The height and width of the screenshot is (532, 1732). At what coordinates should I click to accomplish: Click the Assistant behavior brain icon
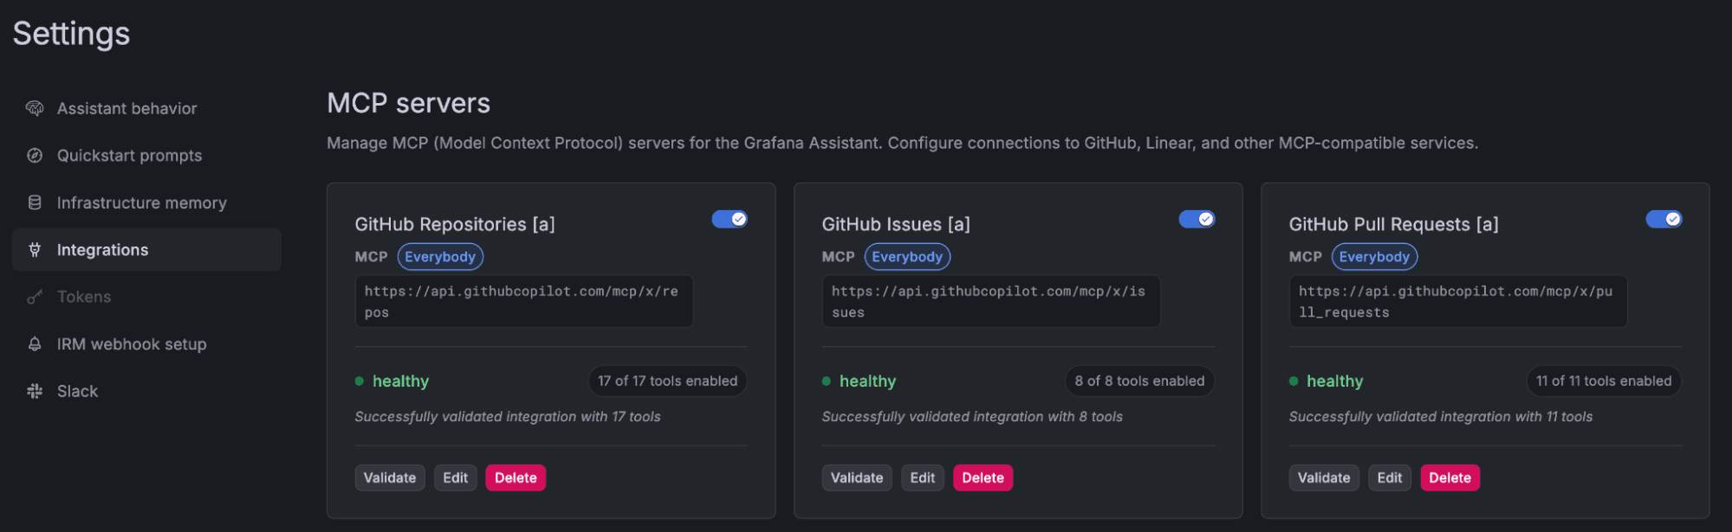click(35, 108)
